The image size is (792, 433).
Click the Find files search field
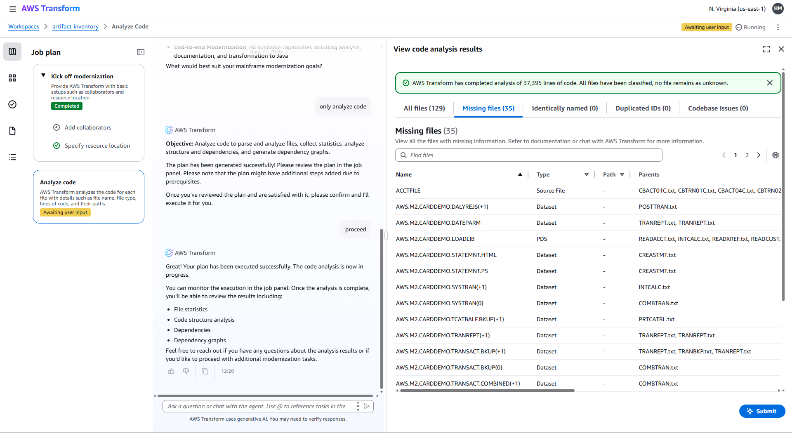(x=529, y=155)
